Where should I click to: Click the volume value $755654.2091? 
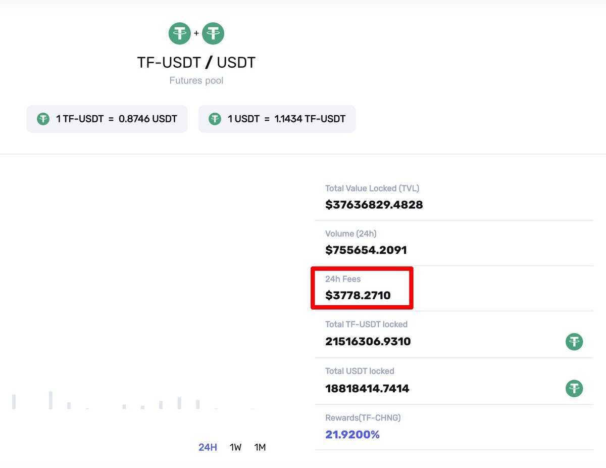[366, 250]
